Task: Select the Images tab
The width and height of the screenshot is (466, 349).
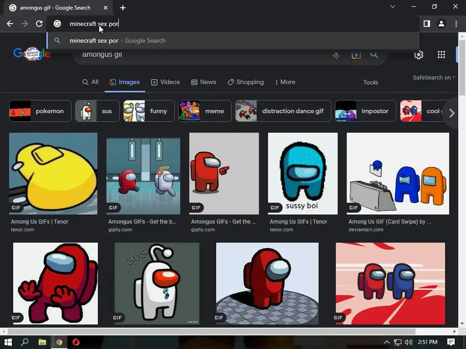Action: coord(125,82)
